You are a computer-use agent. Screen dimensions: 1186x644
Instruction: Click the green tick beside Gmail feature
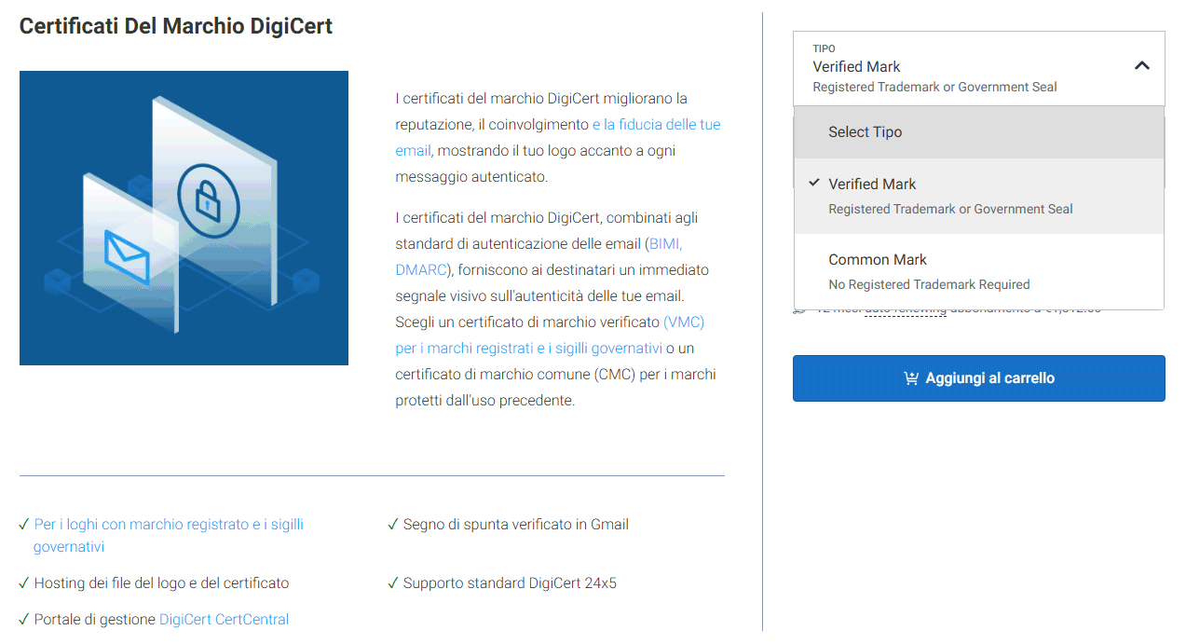[x=393, y=525]
